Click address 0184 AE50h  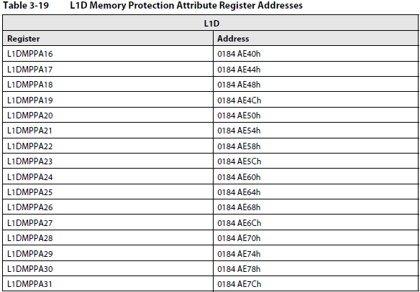click(x=239, y=115)
